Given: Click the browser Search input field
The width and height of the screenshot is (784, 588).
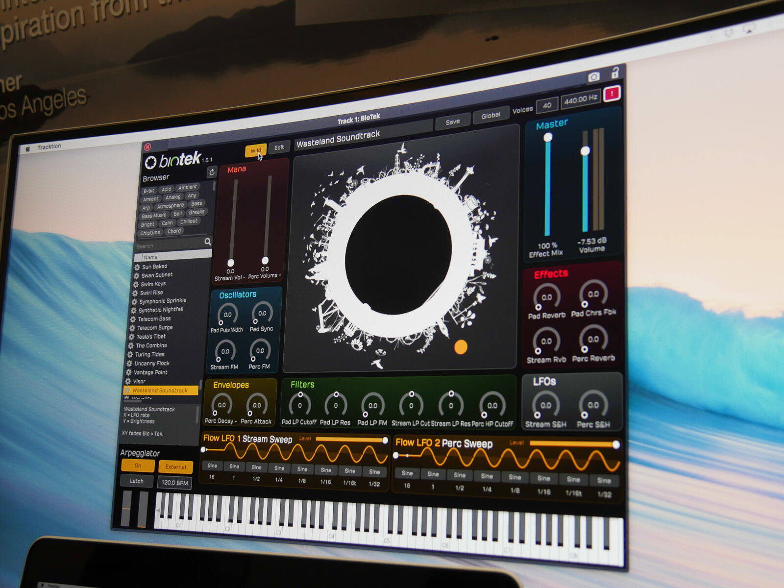Looking at the screenshot, I should (x=169, y=245).
